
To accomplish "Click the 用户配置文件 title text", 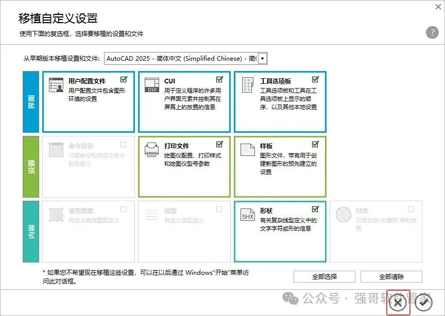I will (x=87, y=81).
